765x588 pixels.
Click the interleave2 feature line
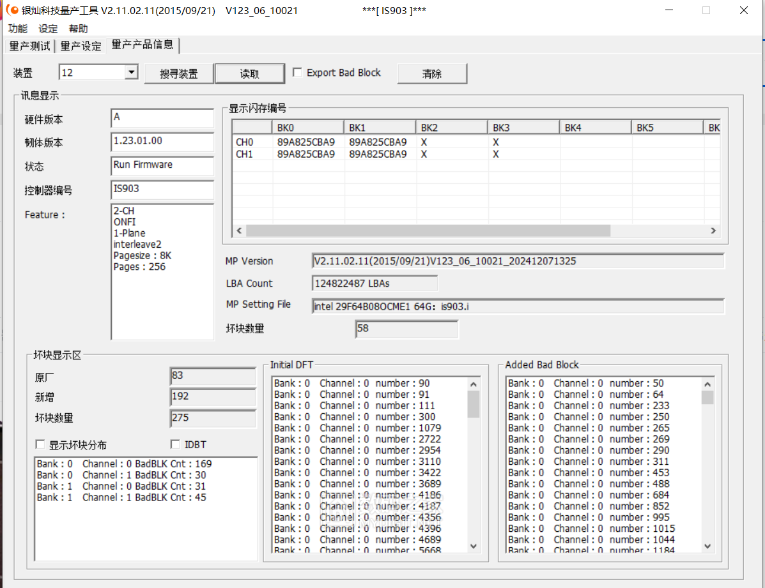(x=137, y=245)
